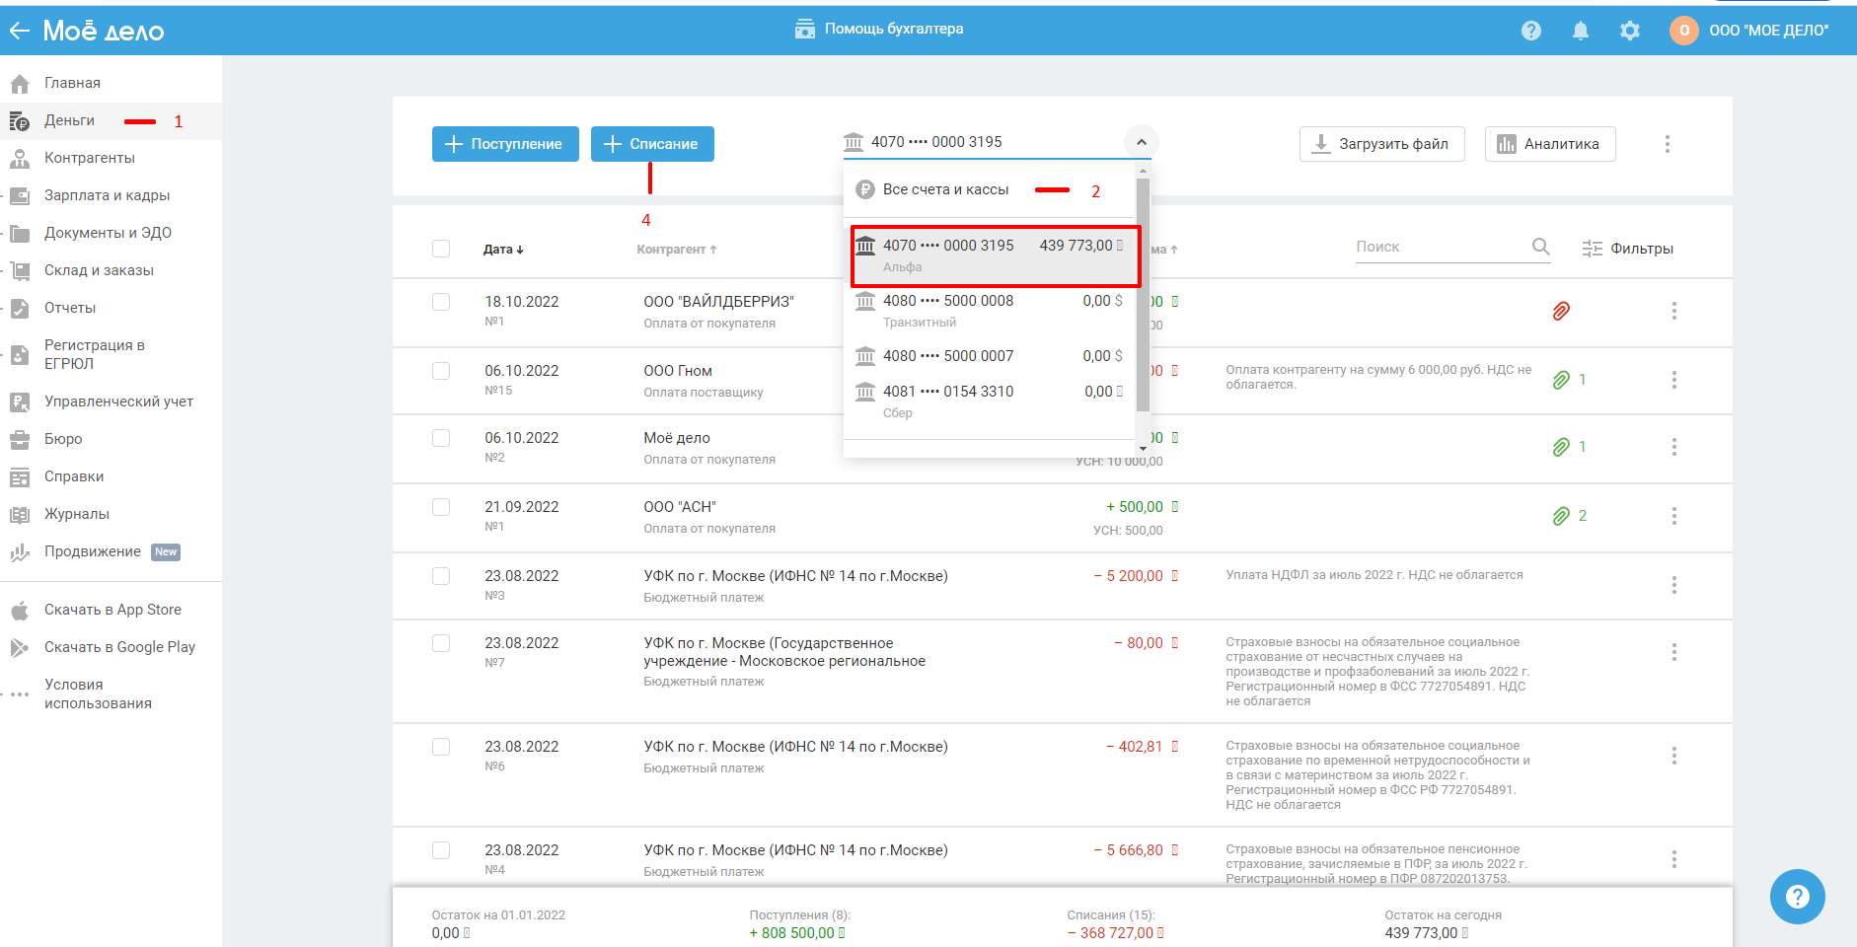
Task: Click the Списание button
Action: coord(652,144)
